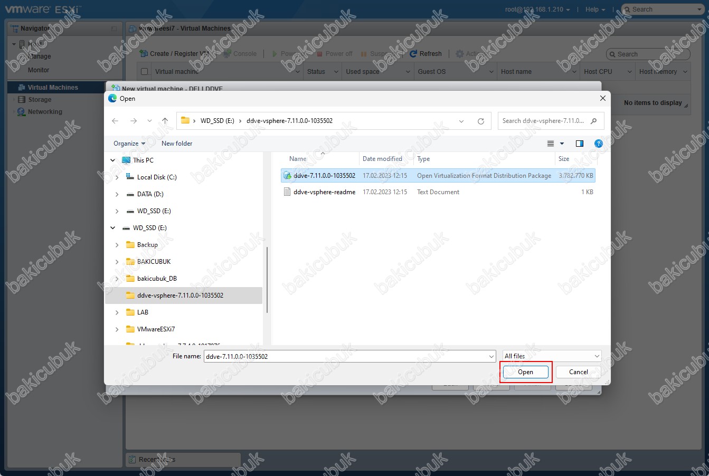Click the search box in Open dialog
The height and width of the screenshot is (476, 709).
click(x=551, y=121)
